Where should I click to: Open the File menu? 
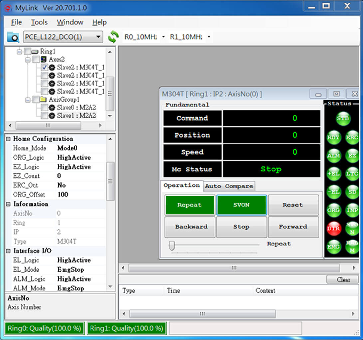tap(16, 22)
